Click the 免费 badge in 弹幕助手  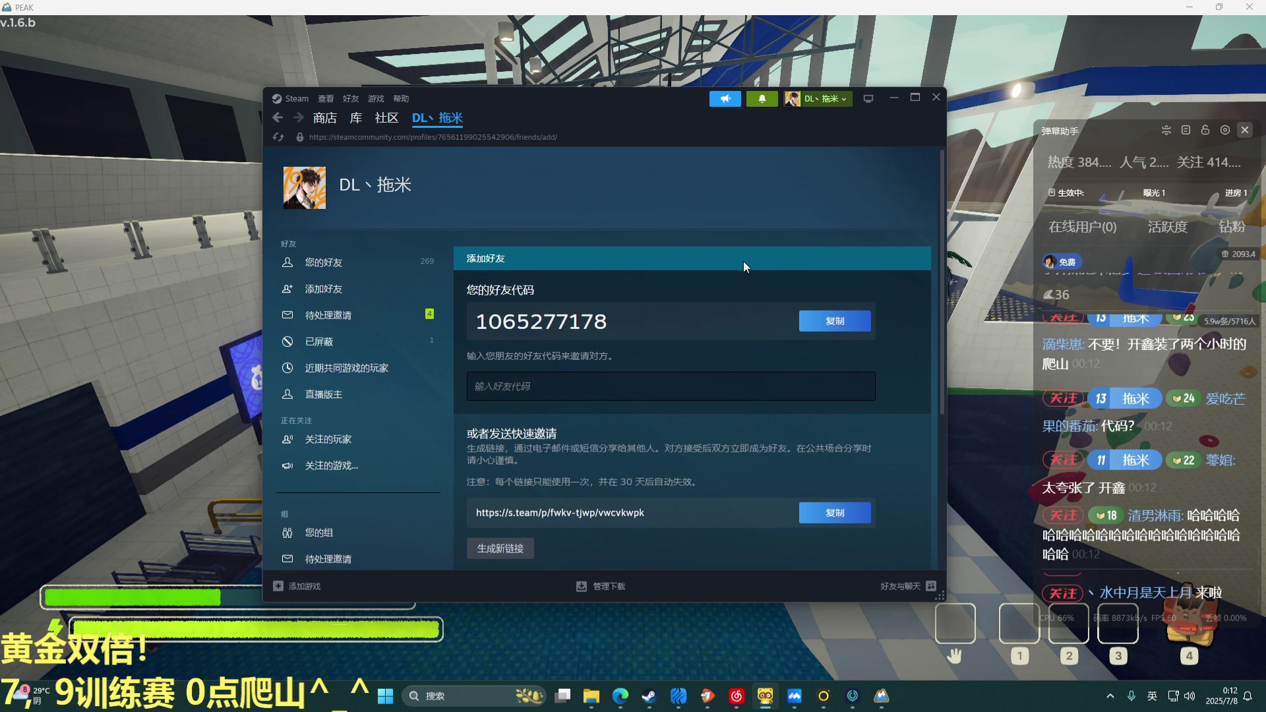pyautogui.click(x=1062, y=262)
